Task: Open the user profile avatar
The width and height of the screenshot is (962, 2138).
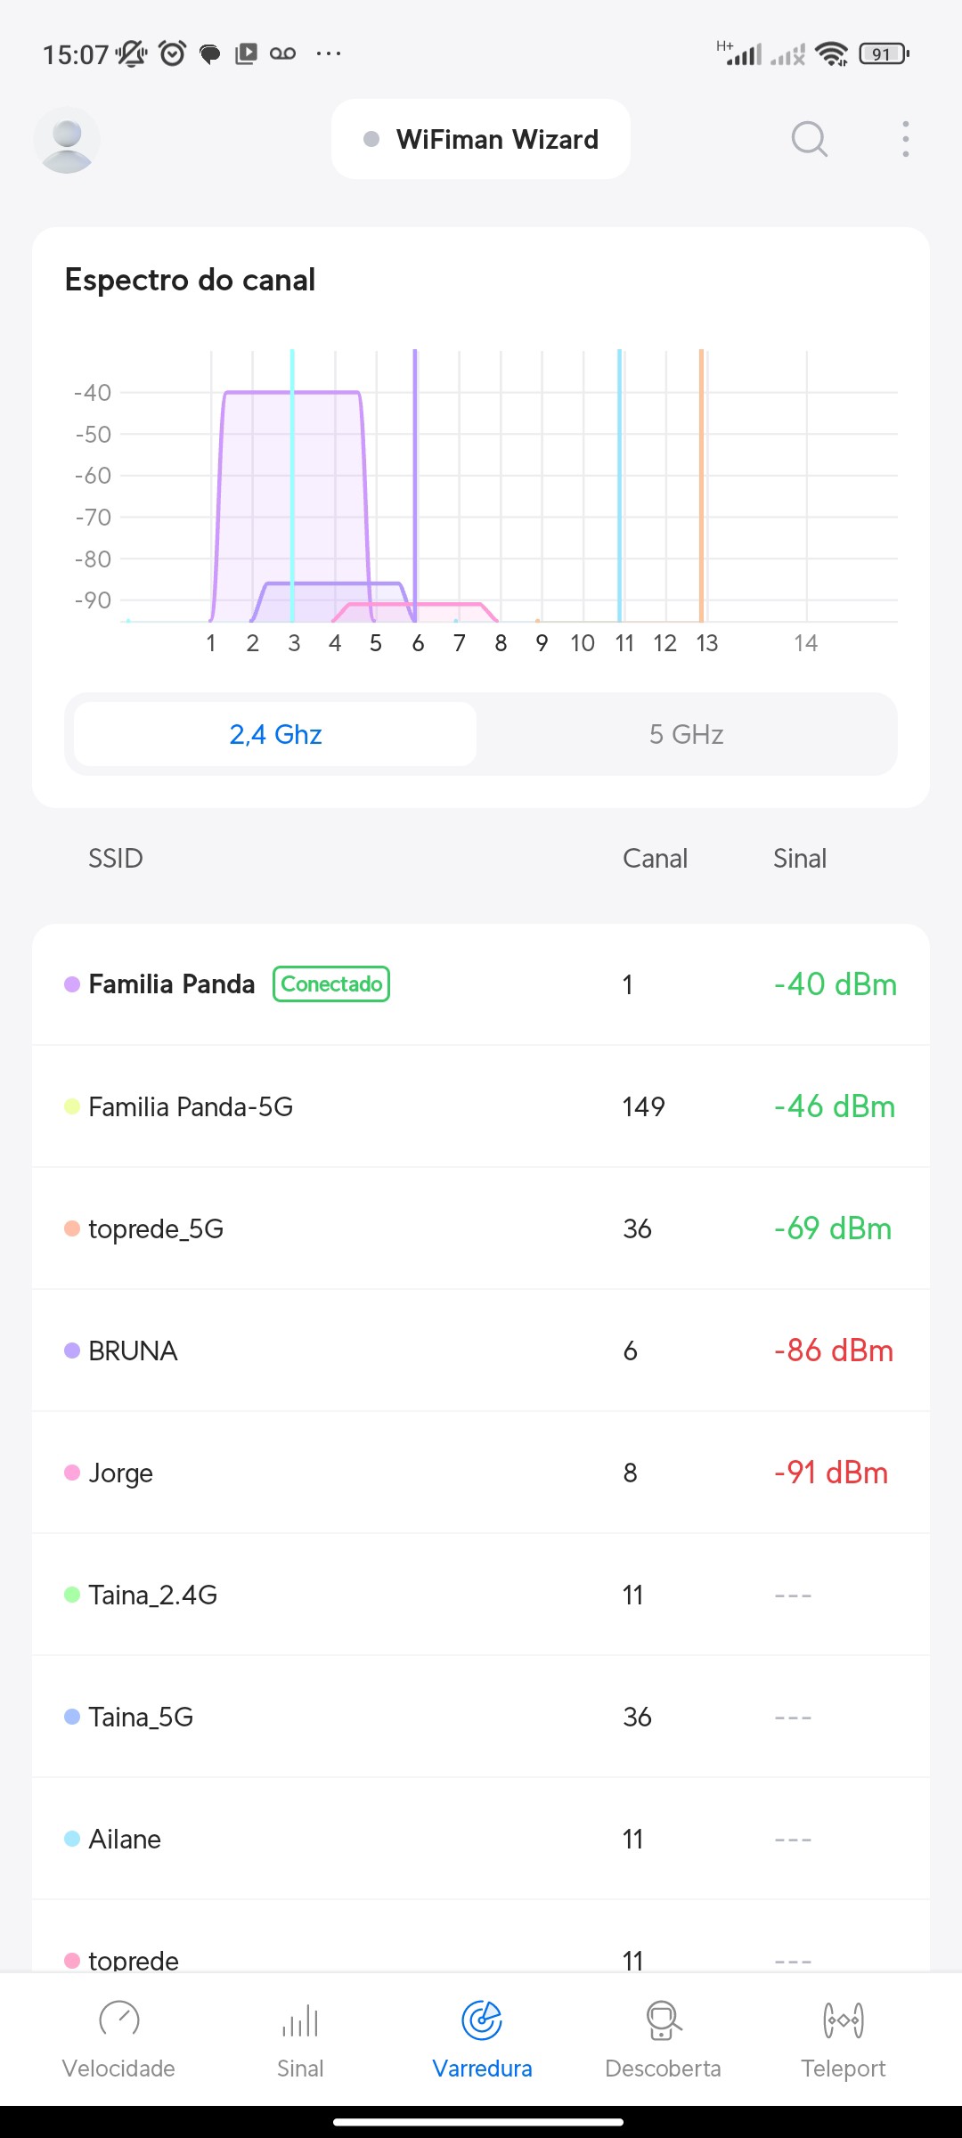Action: [x=67, y=140]
